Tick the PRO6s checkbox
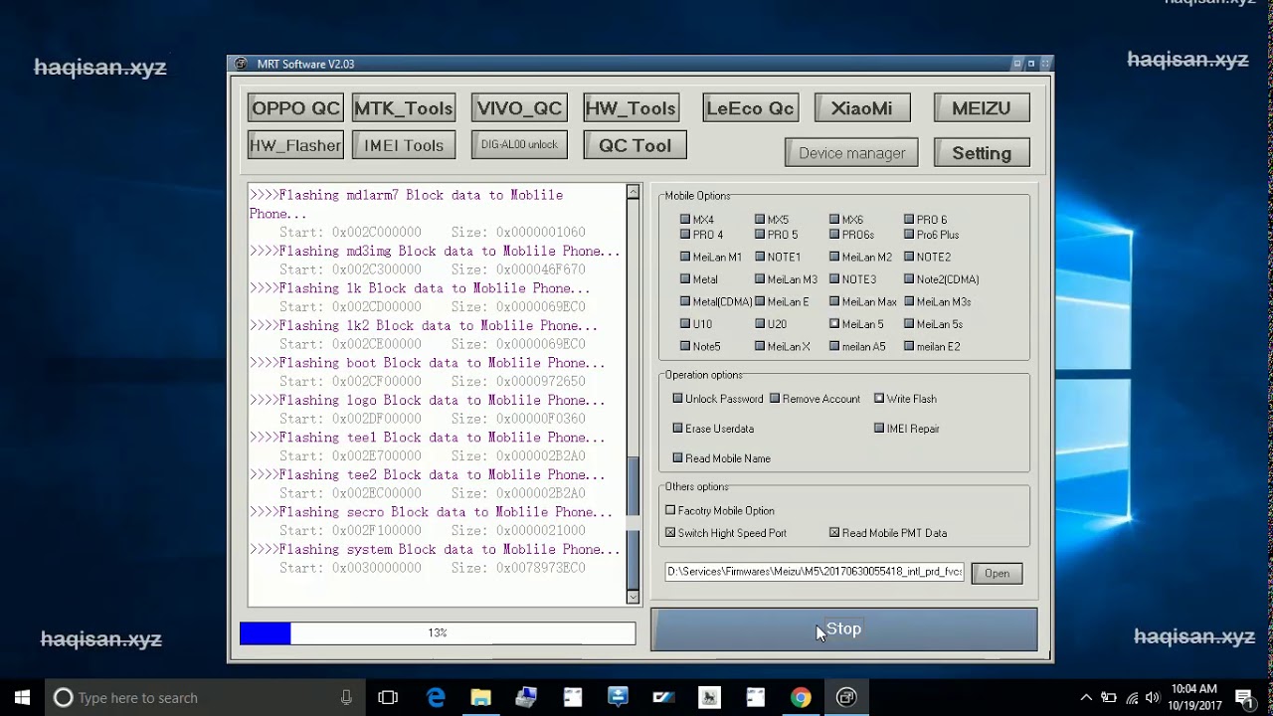 [x=834, y=235]
